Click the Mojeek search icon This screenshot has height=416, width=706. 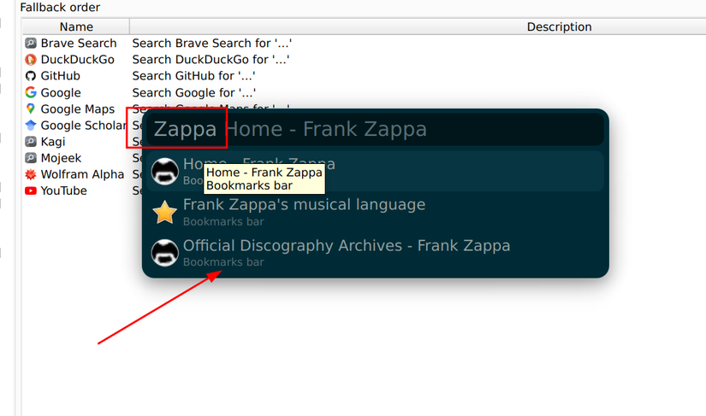point(31,158)
